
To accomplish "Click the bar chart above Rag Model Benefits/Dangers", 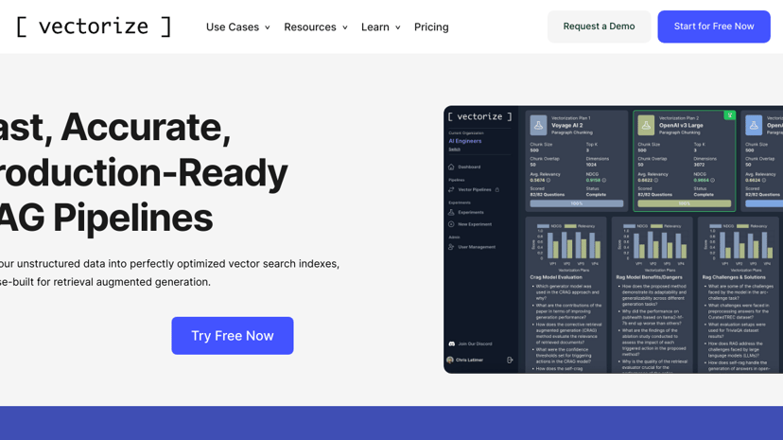I will pos(652,246).
